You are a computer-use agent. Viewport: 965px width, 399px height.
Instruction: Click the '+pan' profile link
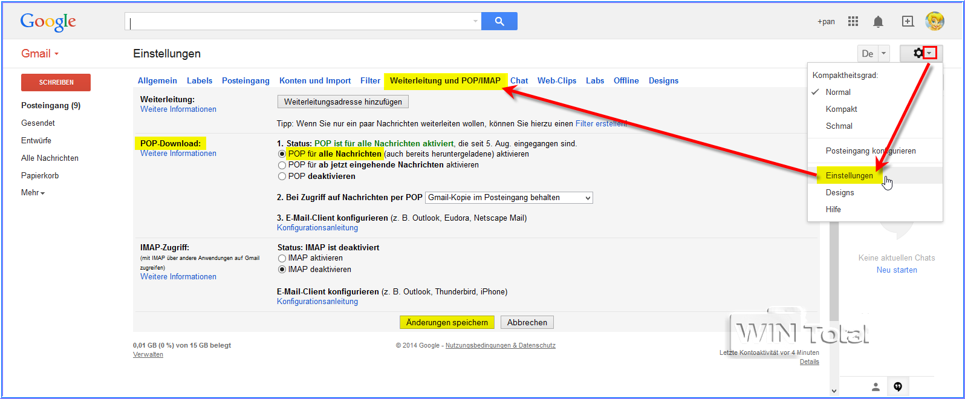pyautogui.click(x=826, y=22)
